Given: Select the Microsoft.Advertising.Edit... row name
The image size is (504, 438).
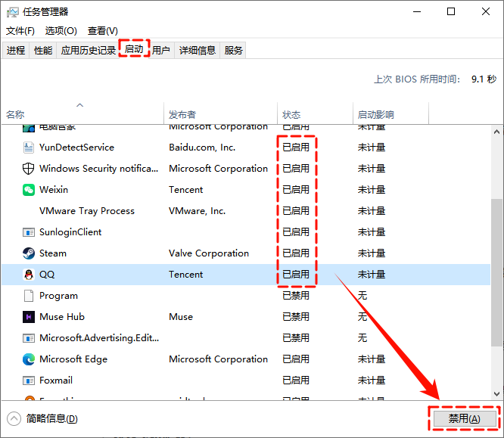Looking at the screenshot, I should (99, 338).
